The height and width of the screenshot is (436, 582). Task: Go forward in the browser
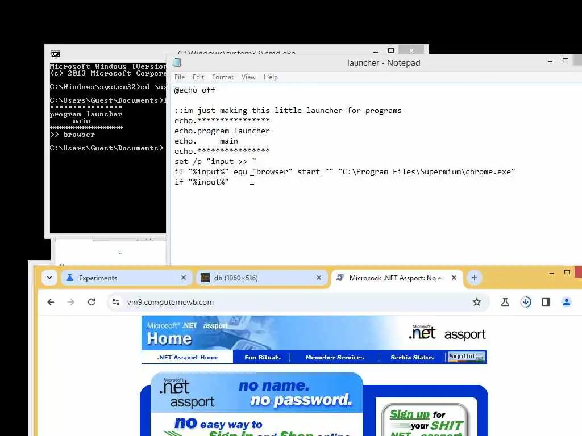coord(71,302)
